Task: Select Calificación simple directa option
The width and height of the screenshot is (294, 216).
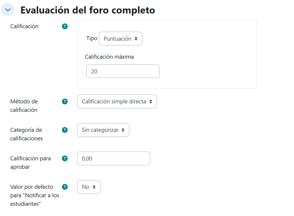Action: click(x=117, y=101)
